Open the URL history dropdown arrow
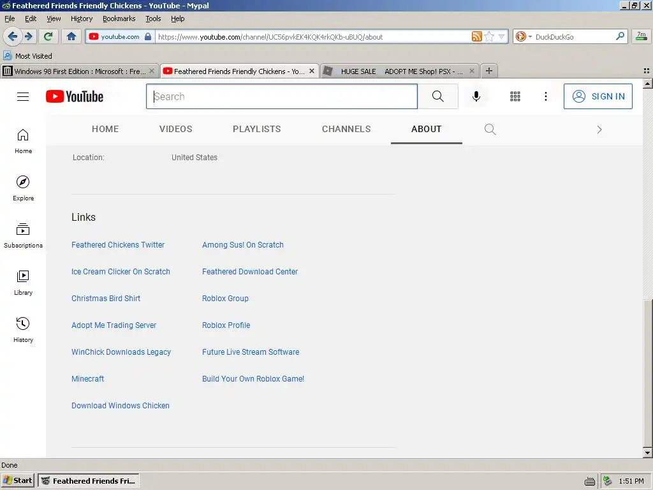This screenshot has width=653, height=490. pyautogui.click(x=501, y=36)
